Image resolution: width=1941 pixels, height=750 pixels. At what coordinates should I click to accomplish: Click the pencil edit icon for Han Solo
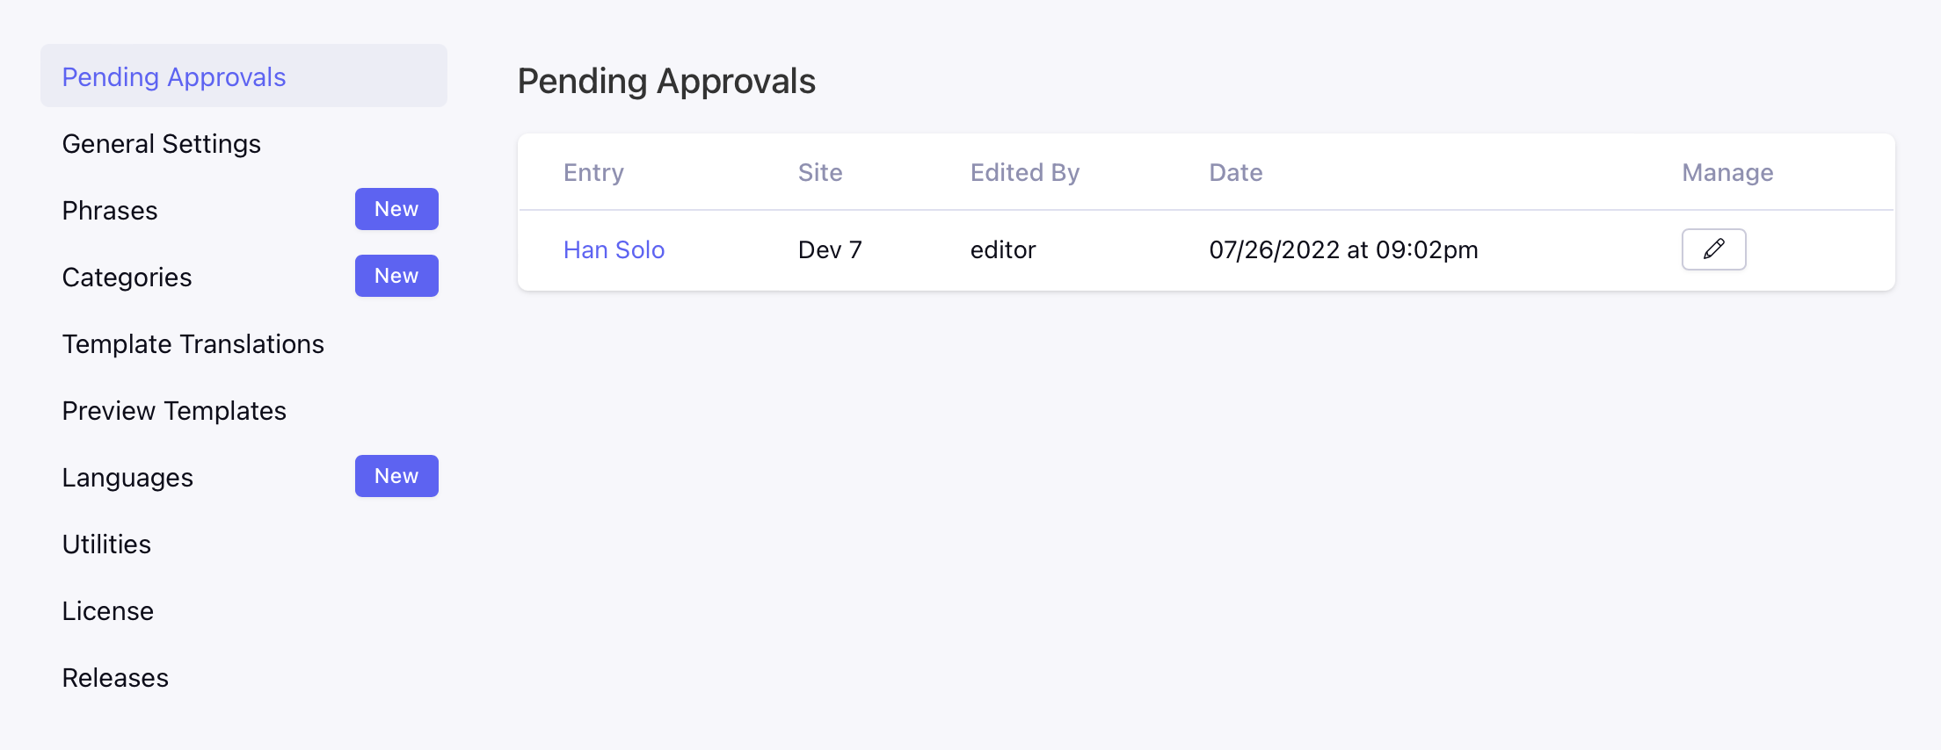(1713, 249)
